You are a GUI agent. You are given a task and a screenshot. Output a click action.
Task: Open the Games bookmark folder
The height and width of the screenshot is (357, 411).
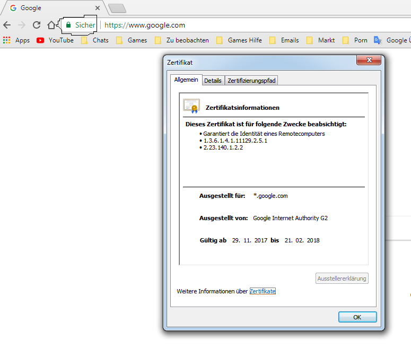pyautogui.click(x=132, y=40)
